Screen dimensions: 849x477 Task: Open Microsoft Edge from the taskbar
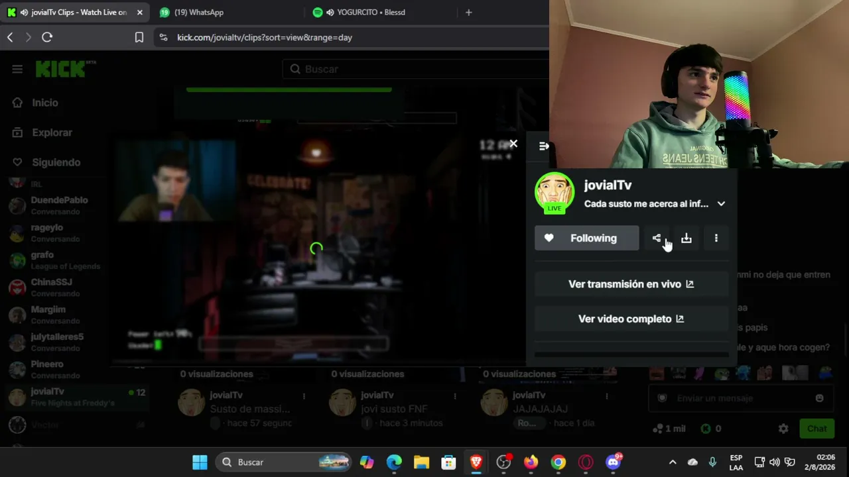[x=394, y=462]
